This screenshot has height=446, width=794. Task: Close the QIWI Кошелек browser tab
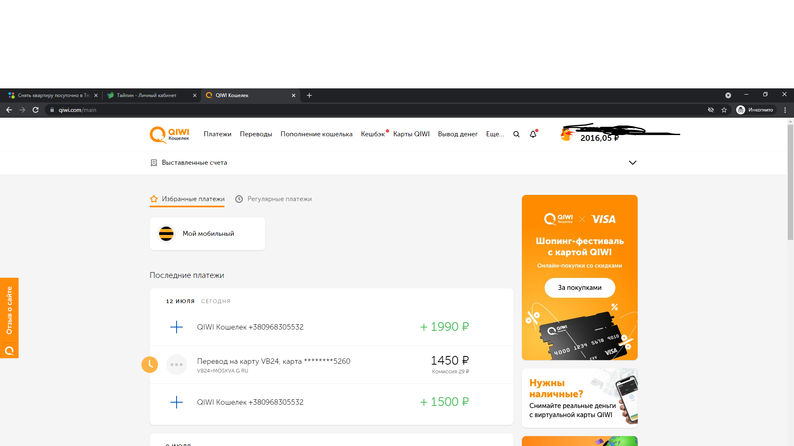[294, 95]
